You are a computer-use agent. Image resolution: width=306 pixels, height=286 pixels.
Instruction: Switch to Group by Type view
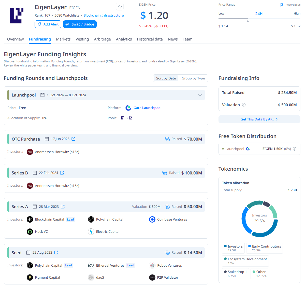pyautogui.click(x=193, y=78)
